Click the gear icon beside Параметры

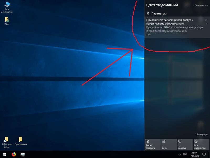pyautogui.click(x=148, y=13)
